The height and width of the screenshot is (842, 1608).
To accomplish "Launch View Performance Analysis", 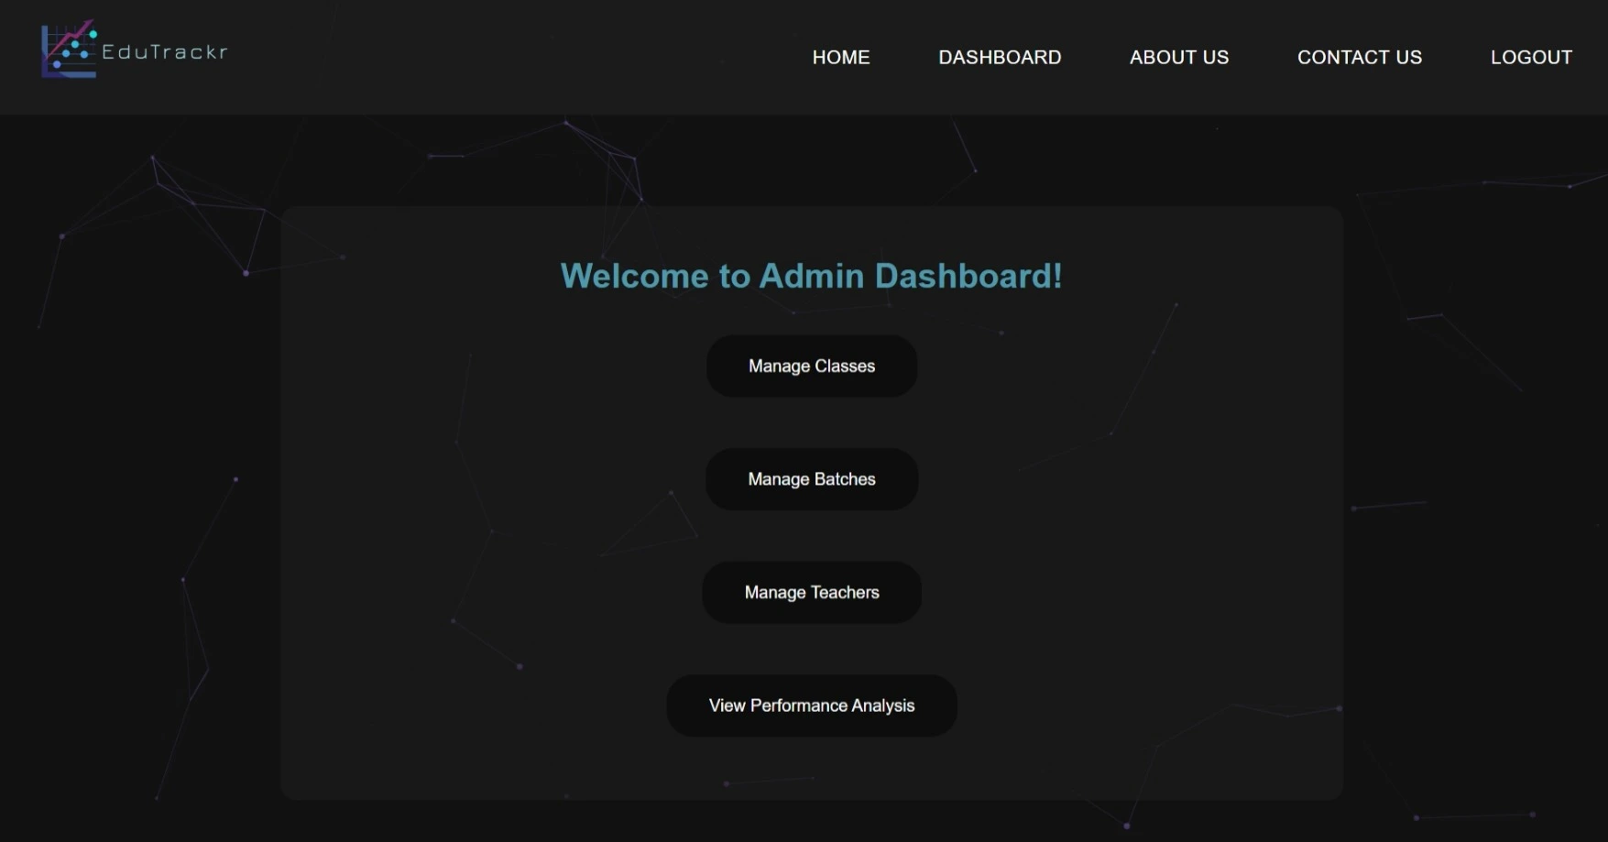I will coord(811,705).
